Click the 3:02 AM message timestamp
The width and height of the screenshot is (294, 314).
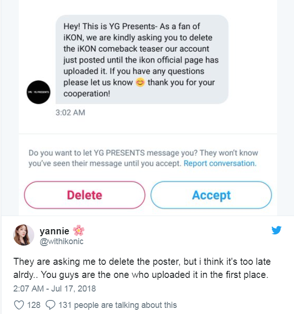[x=70, y=112]
